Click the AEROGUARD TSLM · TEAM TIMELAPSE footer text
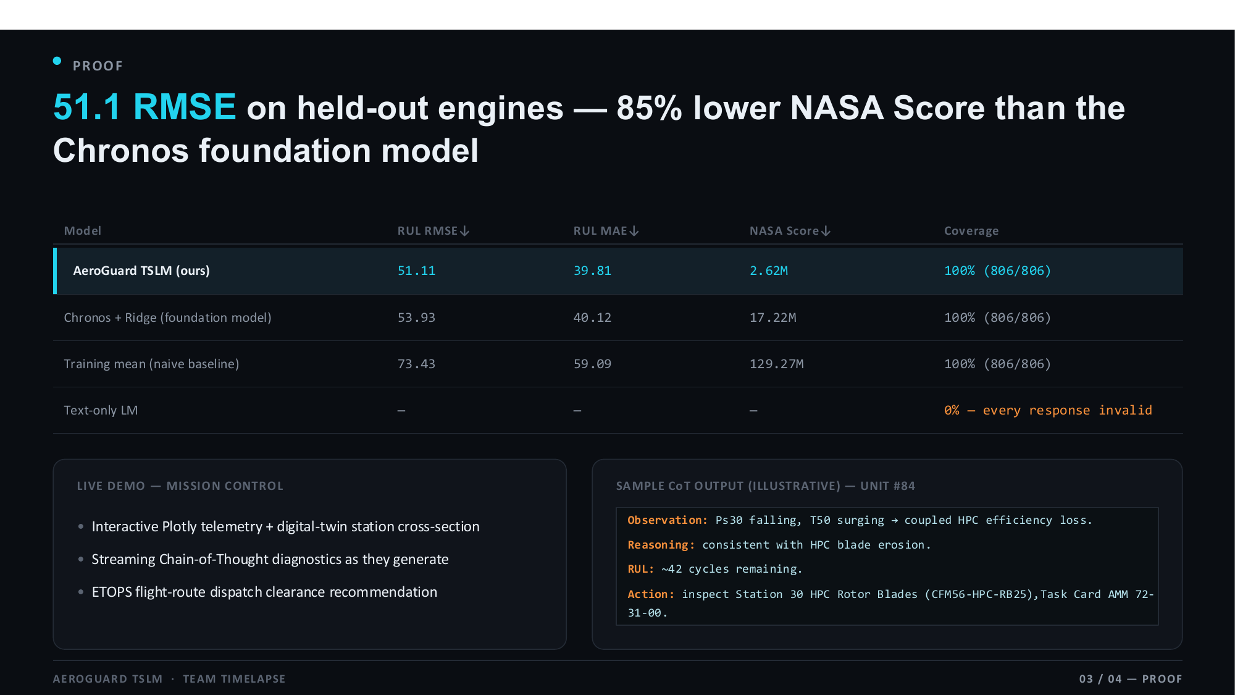Screen dimensions: 1235x695 tap(169, 679)
